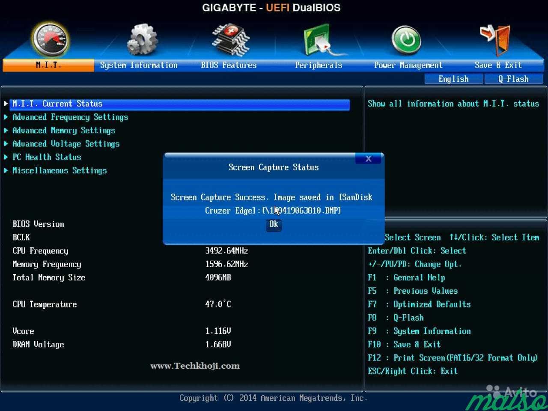Close the Screen Capture Status dialog
Viewport: 548px width, 411px height.
pyautogui.click(x=368, y=158)
